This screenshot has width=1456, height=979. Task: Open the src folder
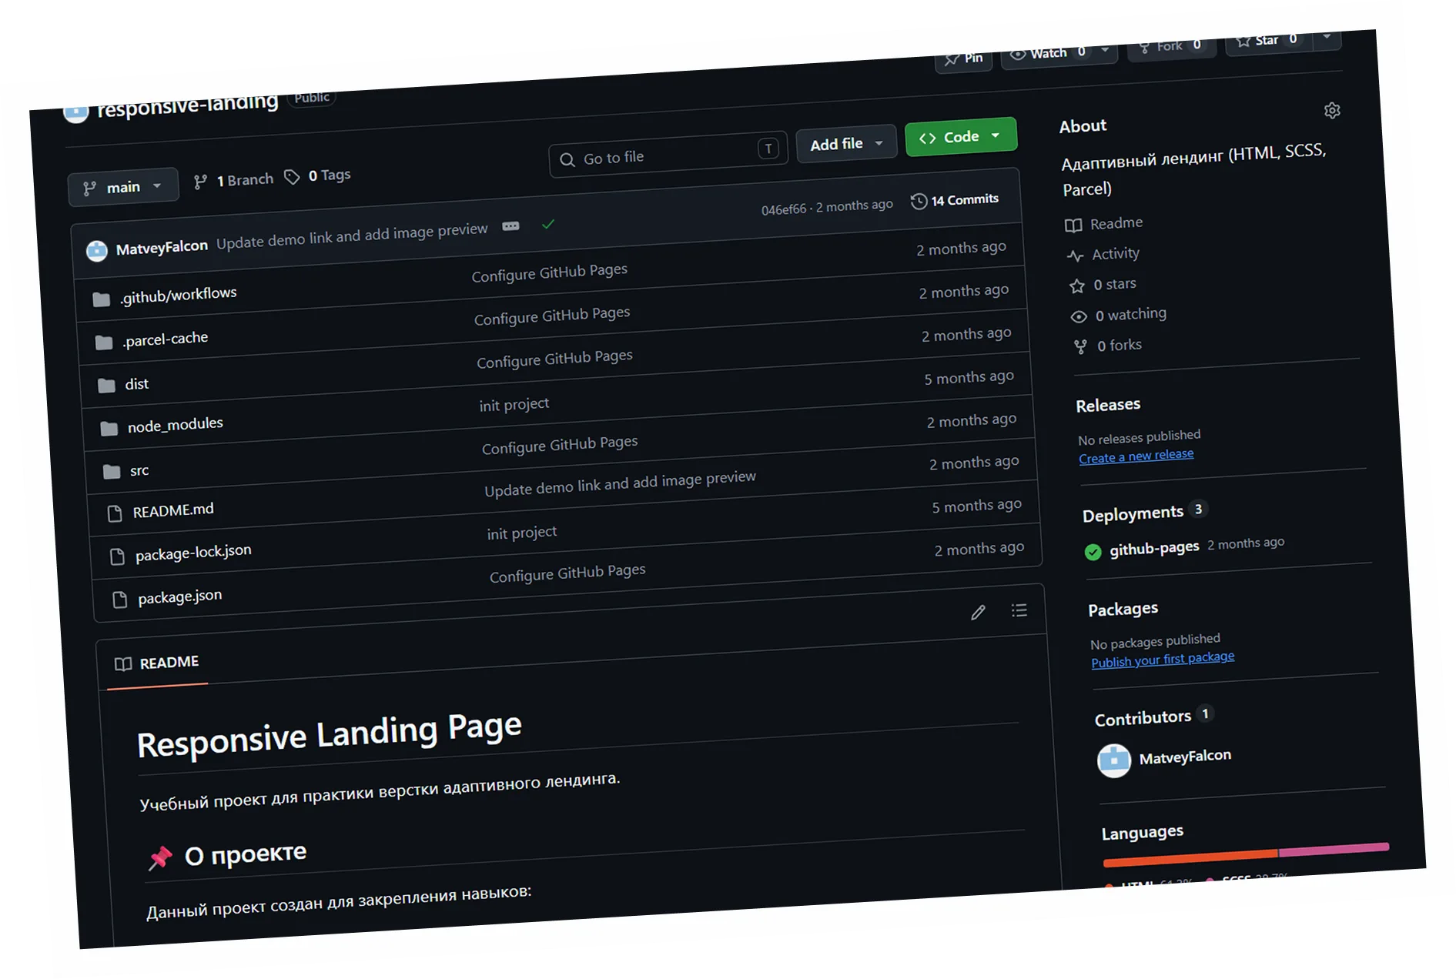(x=139, y=470)
